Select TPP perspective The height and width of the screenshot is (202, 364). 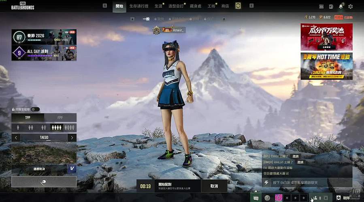[28, 118]
